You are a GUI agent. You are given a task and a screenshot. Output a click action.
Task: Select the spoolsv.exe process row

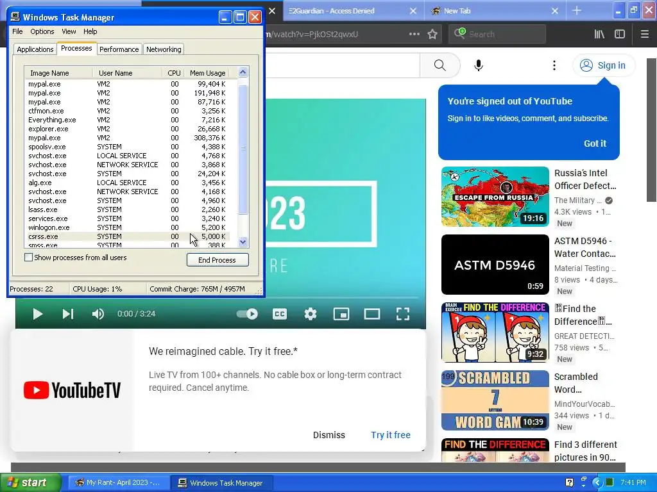(x=128, y=147)
